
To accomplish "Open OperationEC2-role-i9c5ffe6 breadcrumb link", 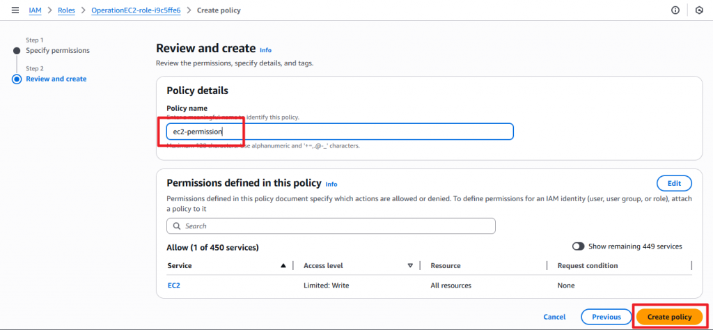I will click(x=136, y=10).
